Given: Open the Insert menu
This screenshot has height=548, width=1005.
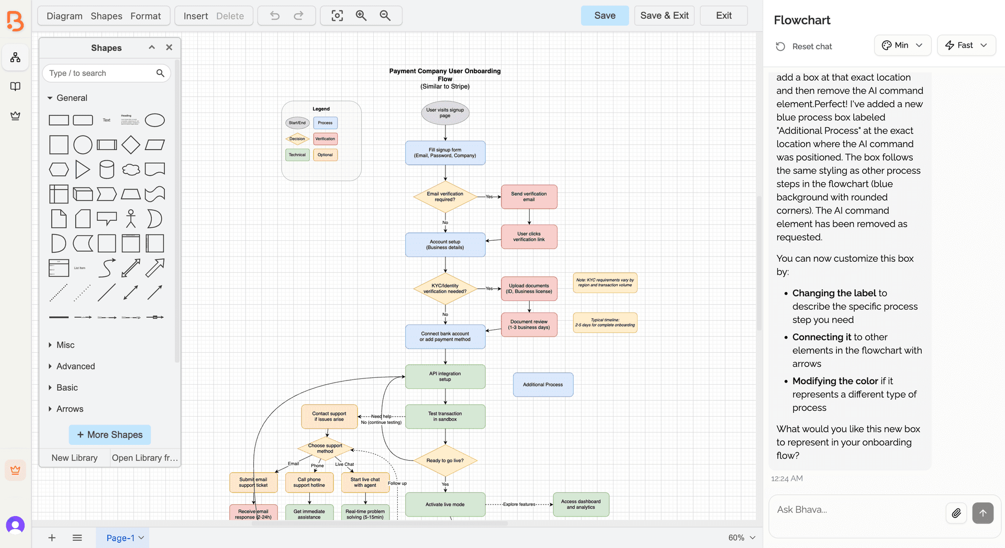Looking at the screenshot, I should (196, 16).
